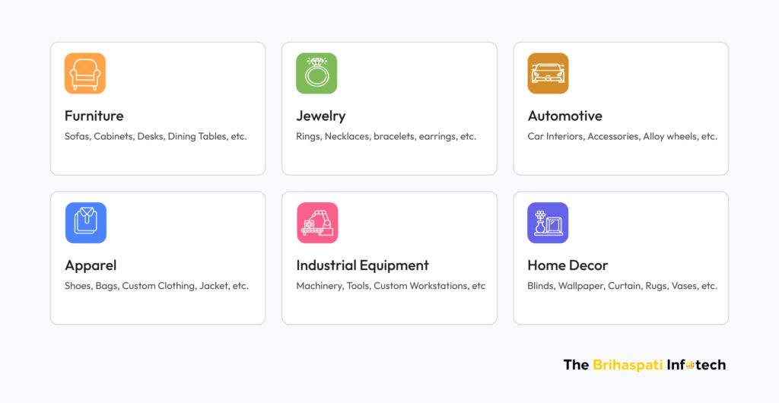Open the Furniture heading

tap(94, 116)
